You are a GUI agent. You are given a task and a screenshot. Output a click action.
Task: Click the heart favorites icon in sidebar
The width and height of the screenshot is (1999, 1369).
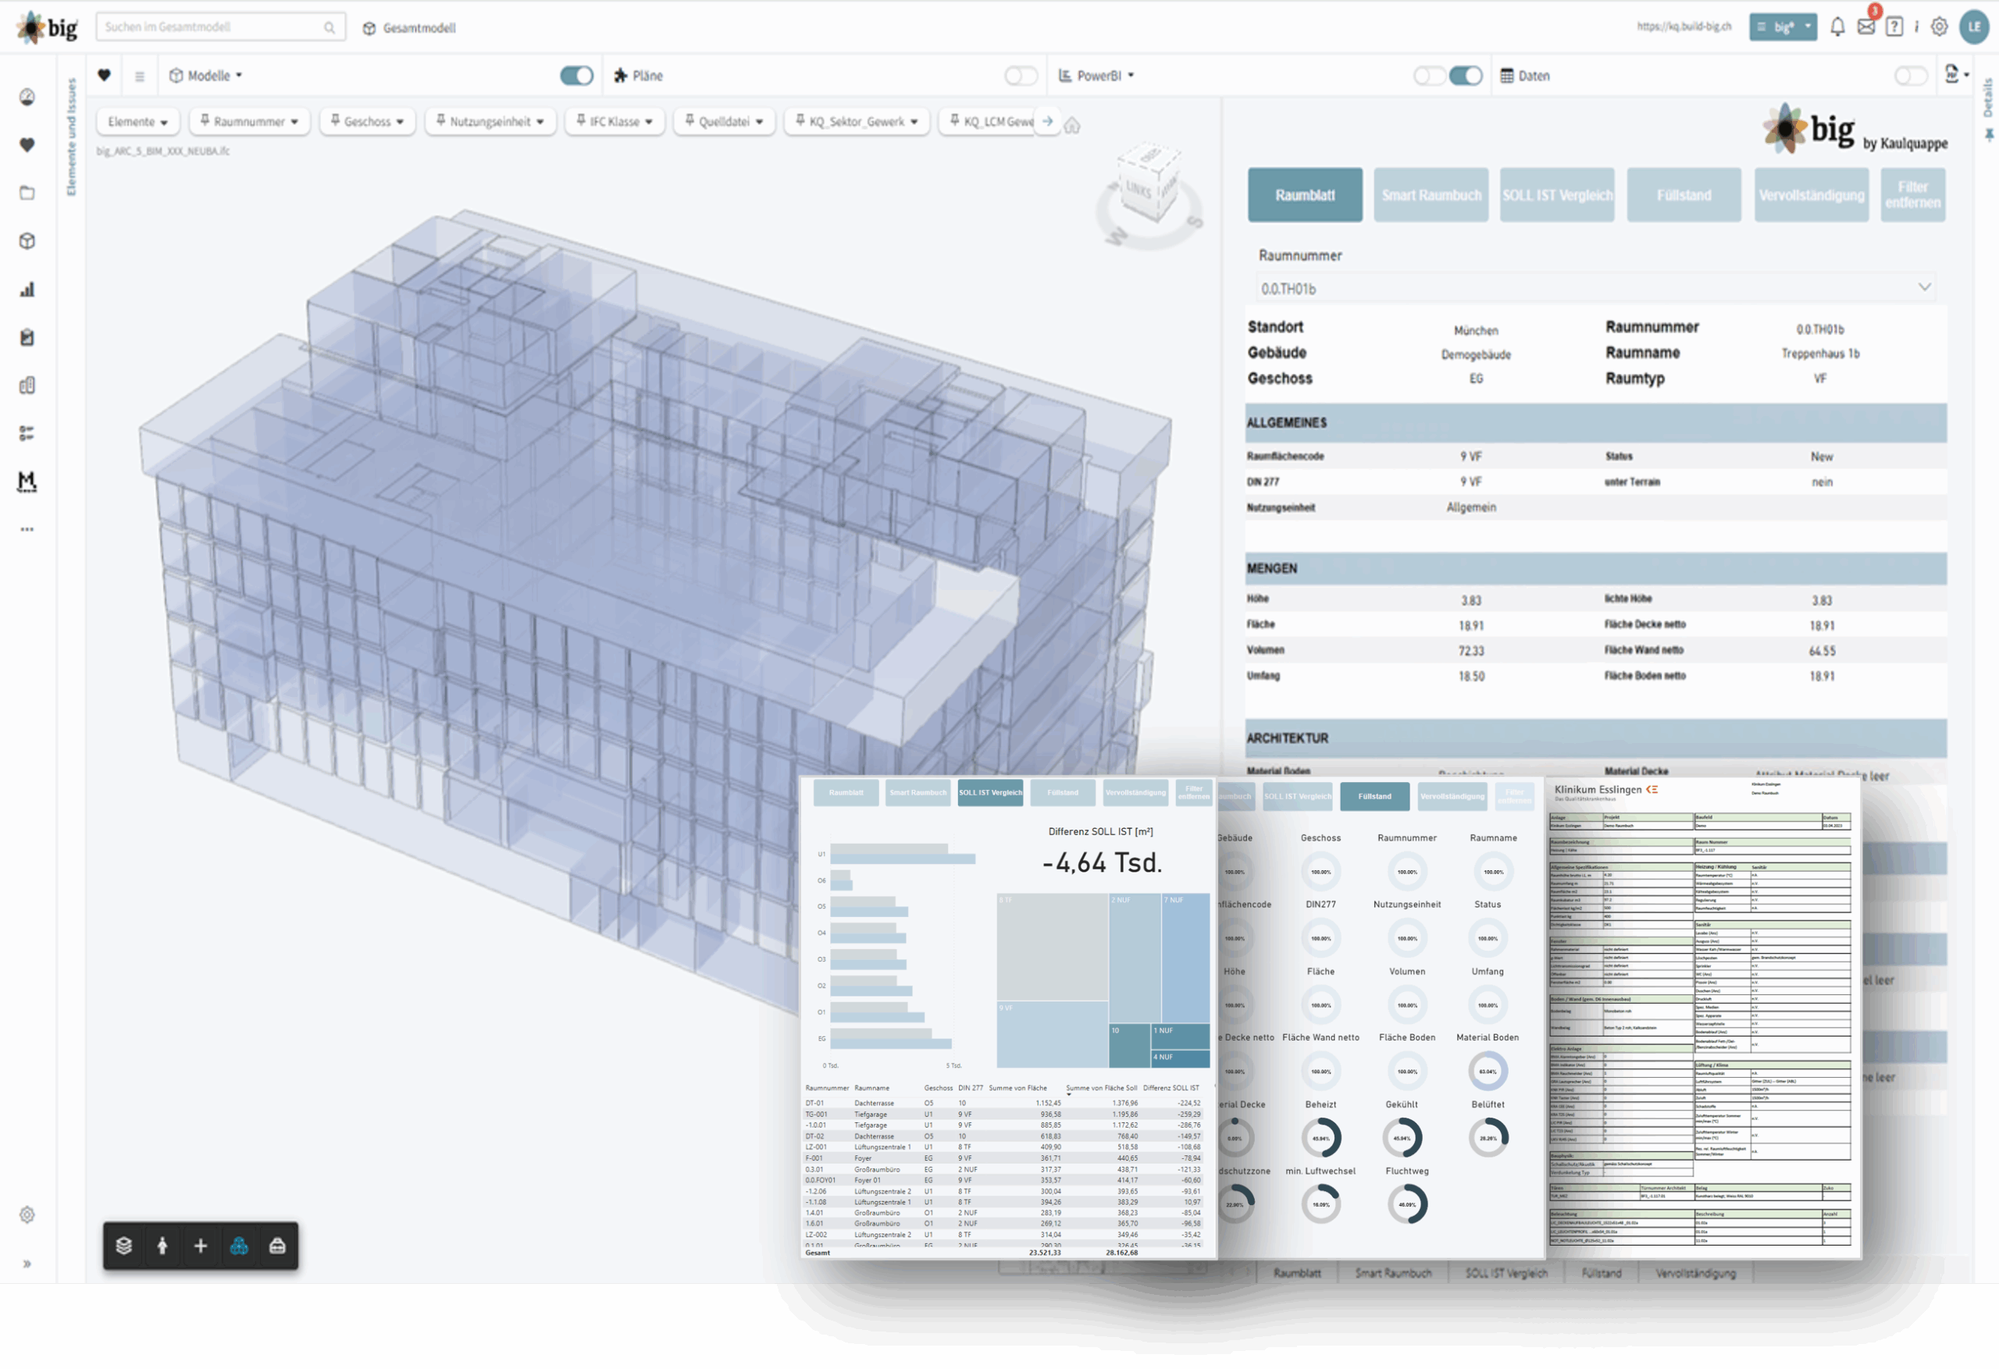(27, 144)
